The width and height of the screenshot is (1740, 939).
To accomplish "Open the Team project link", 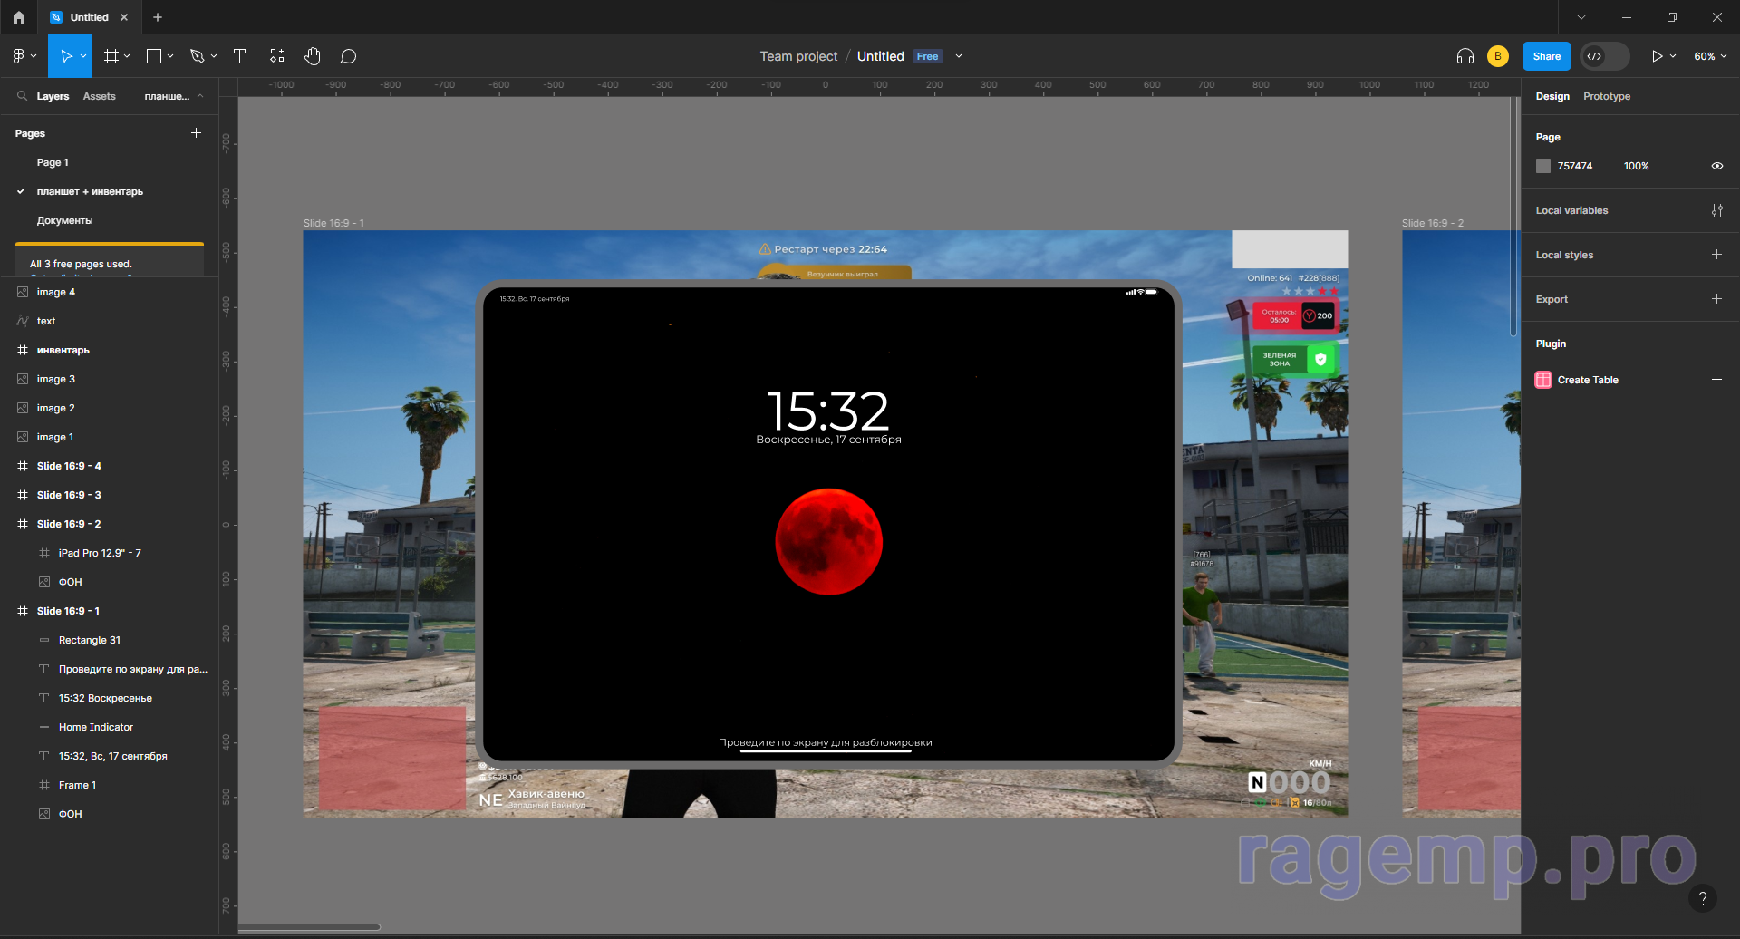I will click(x=798, y=56).
